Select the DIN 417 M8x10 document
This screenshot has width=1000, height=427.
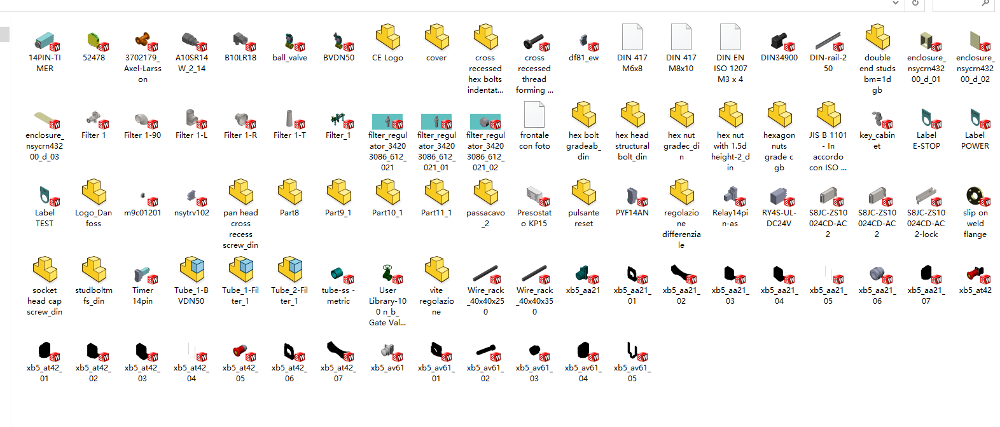point(681,37)
